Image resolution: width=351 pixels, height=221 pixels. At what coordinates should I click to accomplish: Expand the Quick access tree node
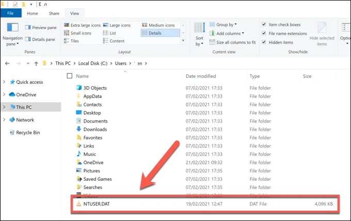point(5,82)
